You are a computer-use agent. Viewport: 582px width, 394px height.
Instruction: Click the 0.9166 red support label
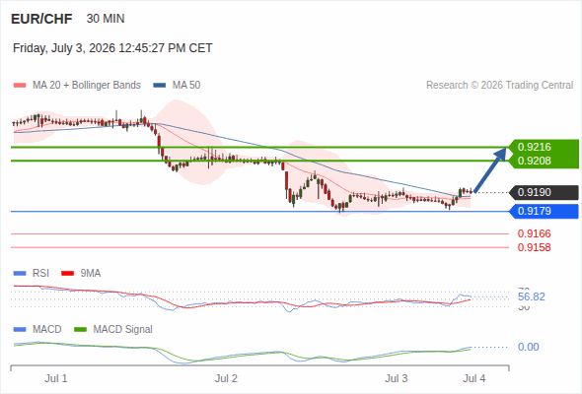point(534,233)
